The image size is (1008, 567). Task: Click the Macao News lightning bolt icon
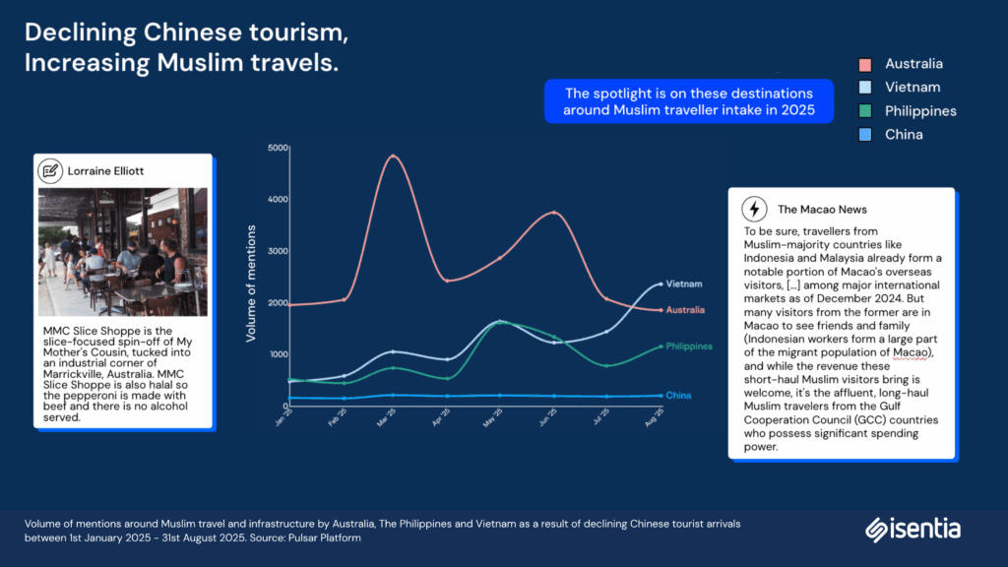[753, 209]
